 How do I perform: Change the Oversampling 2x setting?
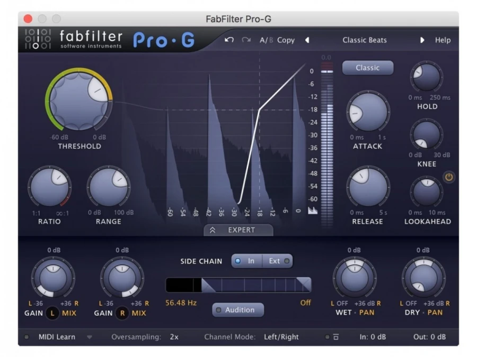click(174, 337)
